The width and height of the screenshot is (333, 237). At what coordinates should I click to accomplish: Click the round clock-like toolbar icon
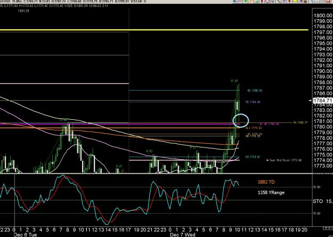click(267, 1)
